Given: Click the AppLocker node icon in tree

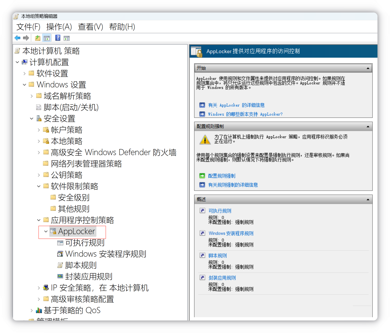Looking at the screenshot, I should tap(53, 231).
